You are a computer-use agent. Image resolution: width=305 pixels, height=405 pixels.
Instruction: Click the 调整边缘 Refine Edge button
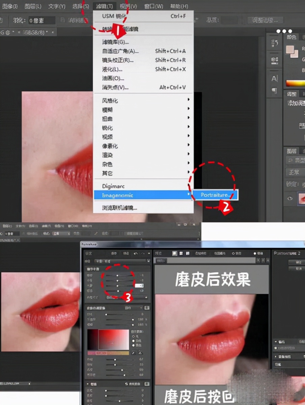point(265,20)
